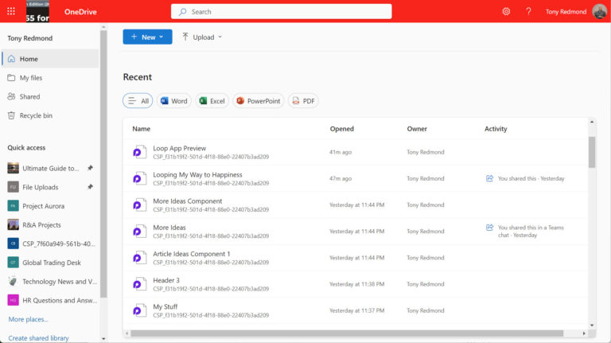The width and height of the screenshot is (611, 343).
Task: Click the Global Trading Desk site icon
Action: click(13, 263)
